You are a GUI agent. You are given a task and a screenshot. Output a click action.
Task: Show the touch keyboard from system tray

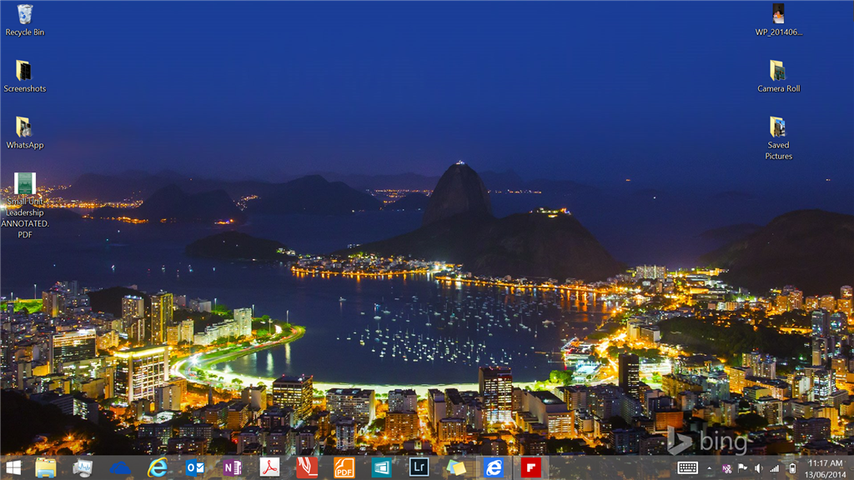pyautogui.click(x=688, y=467)
